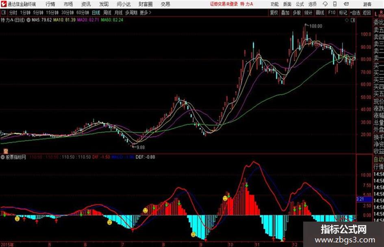Add stock with the 自选 button
384x247 pixels.
click(x=355, y=13)
